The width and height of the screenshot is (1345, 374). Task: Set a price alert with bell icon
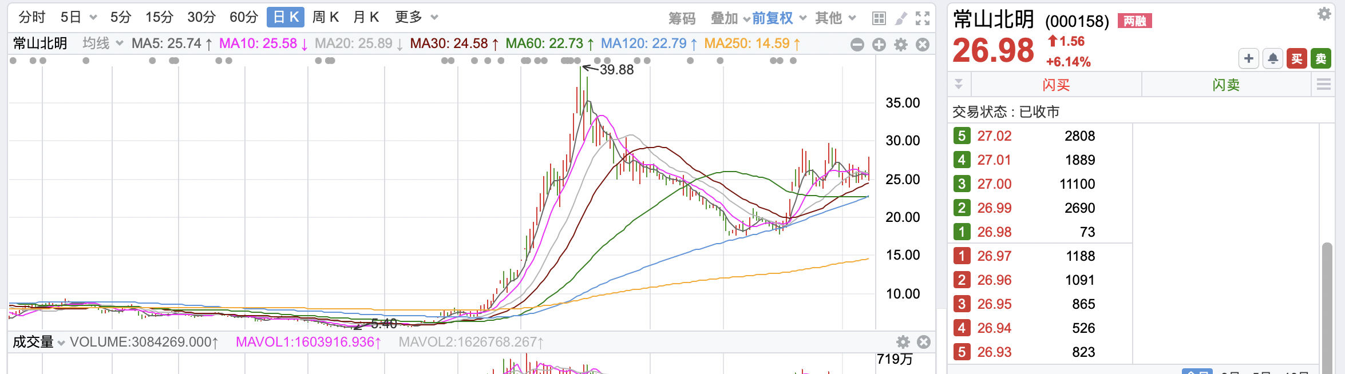tap(1273, 58)
